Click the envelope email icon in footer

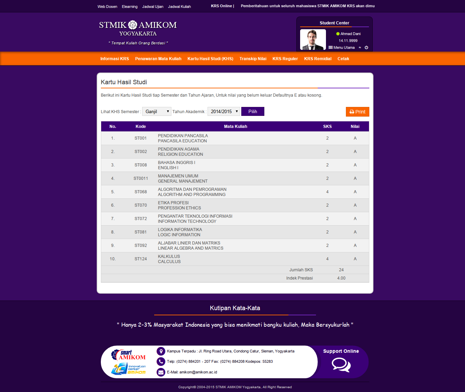click(161, 372)
